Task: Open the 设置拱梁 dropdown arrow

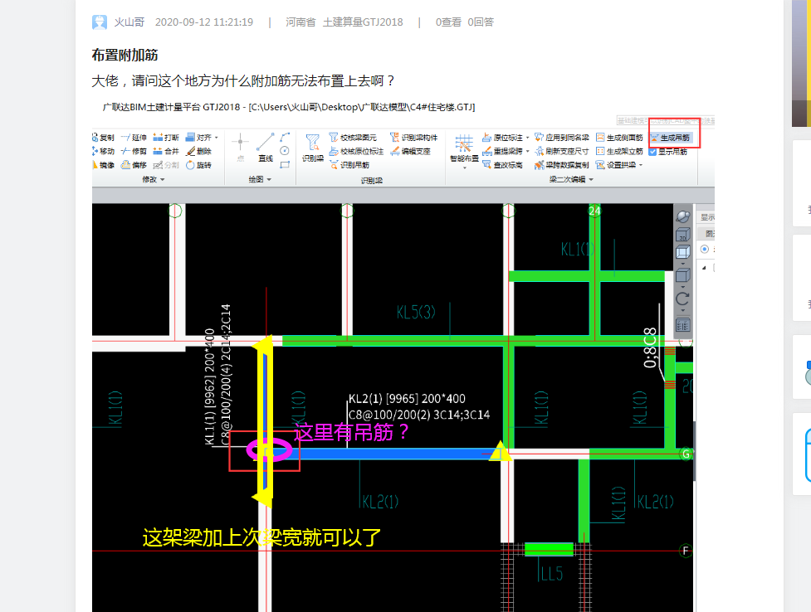Action: tap(641, 165)
